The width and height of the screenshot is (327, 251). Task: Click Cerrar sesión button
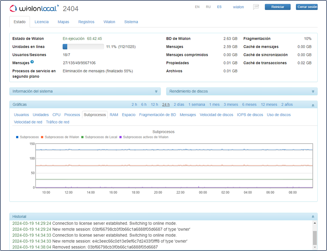(x=307, y=7)
